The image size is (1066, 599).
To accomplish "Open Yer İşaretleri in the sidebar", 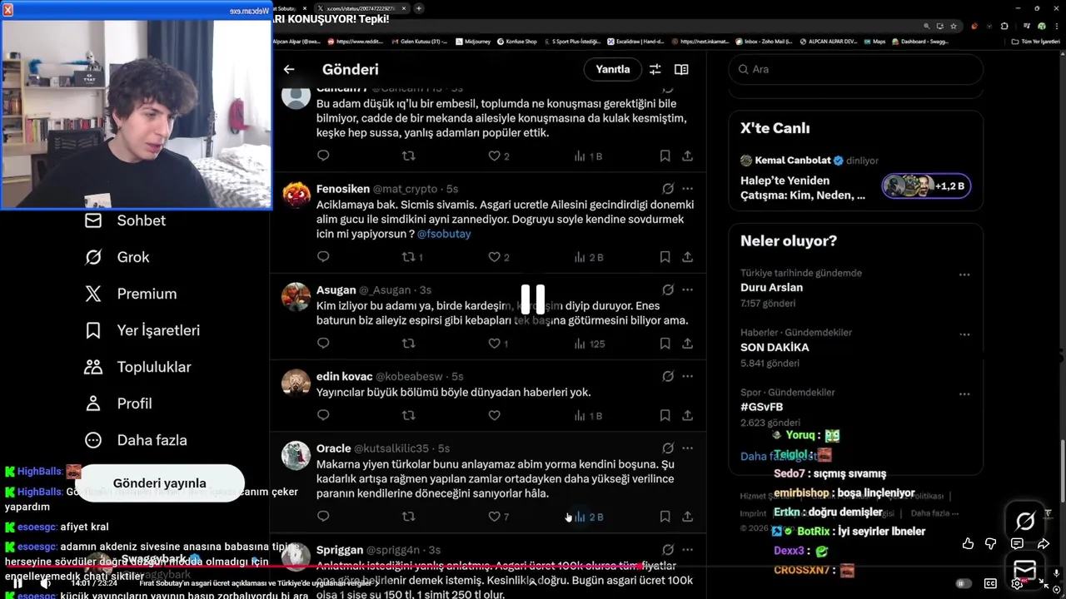I will 142,330.
